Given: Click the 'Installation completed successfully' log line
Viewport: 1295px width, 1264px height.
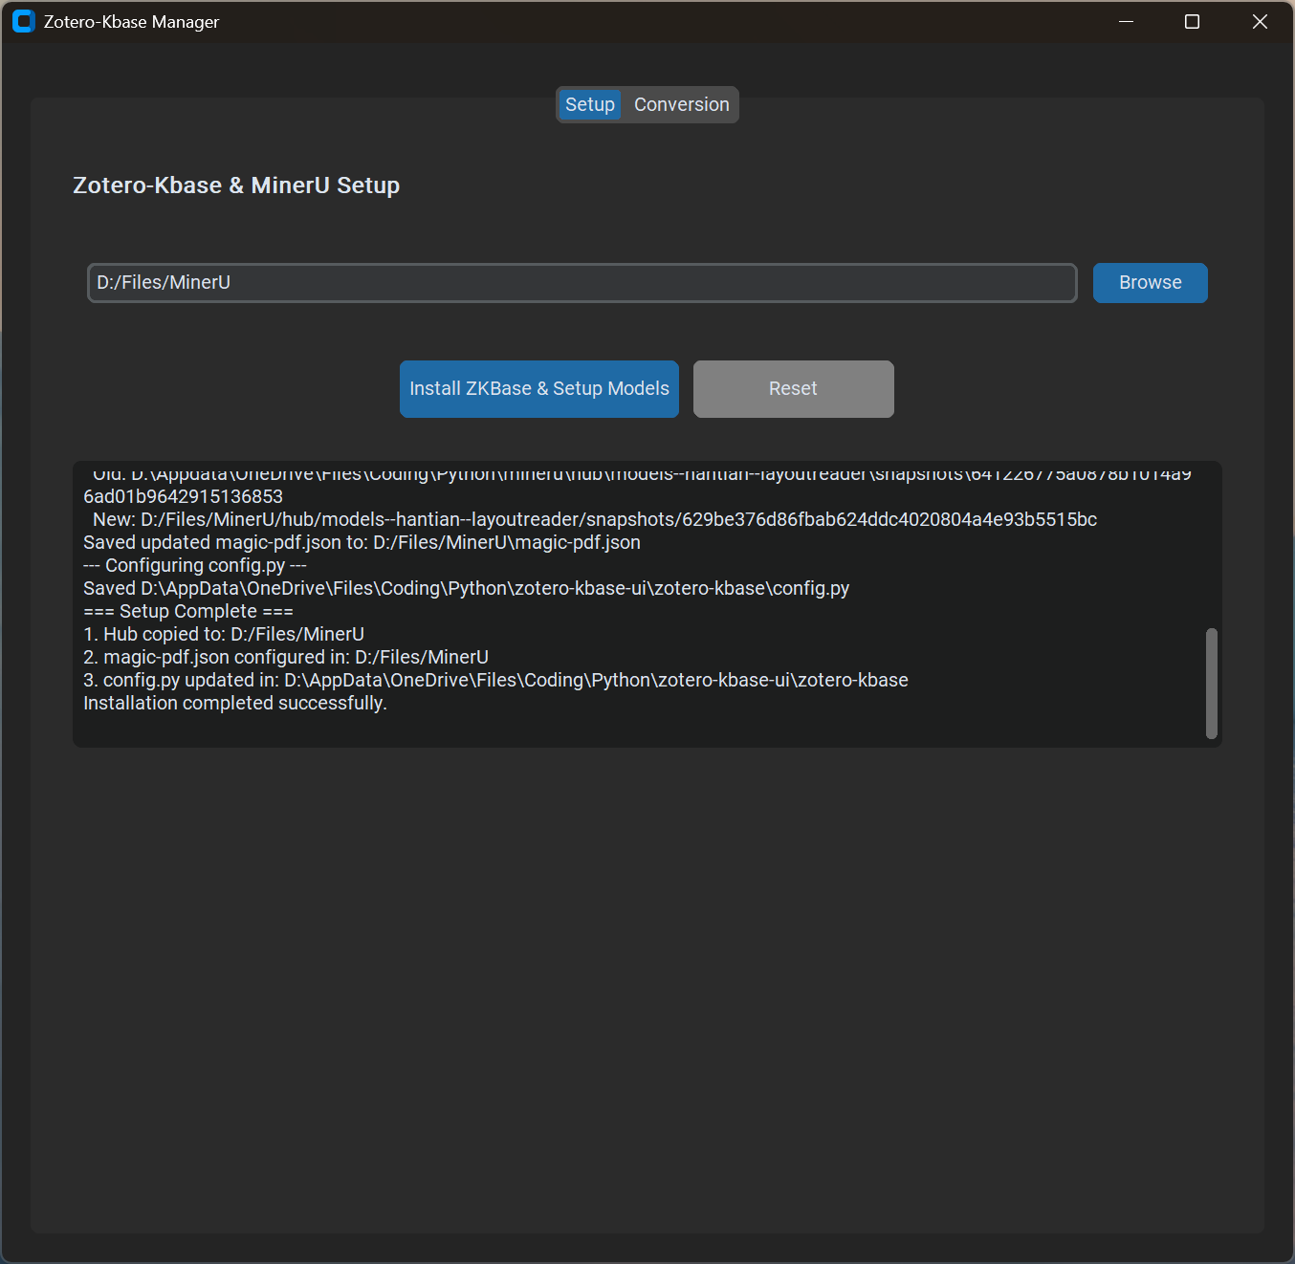Looking at the screenshot, I should pos(234,703).
